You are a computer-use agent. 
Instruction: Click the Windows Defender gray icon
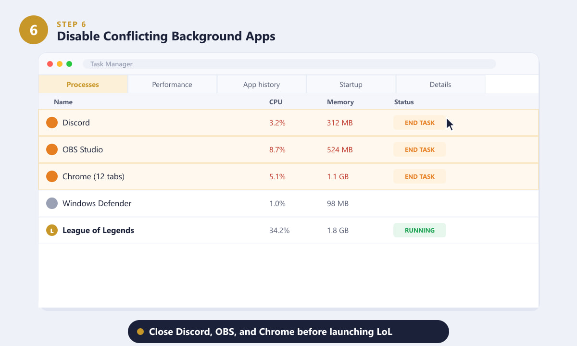[52, 203]
